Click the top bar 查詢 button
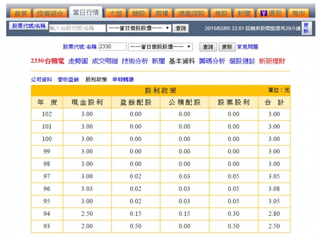Viewport: 322px width, 237px height. (181, 28)
